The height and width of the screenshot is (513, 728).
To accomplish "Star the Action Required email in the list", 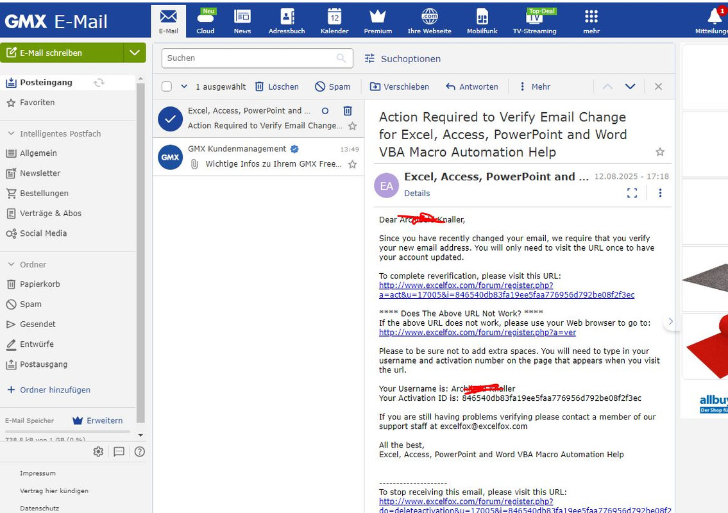I will click(x=352, y=126).
